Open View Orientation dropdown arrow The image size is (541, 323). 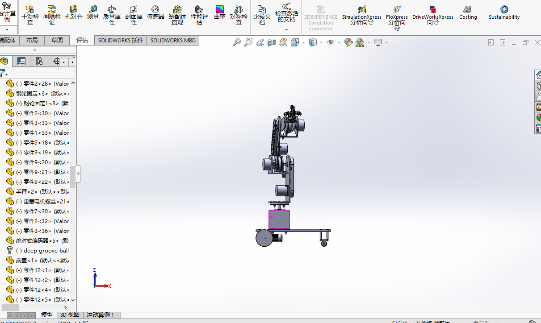coord(303,43)
